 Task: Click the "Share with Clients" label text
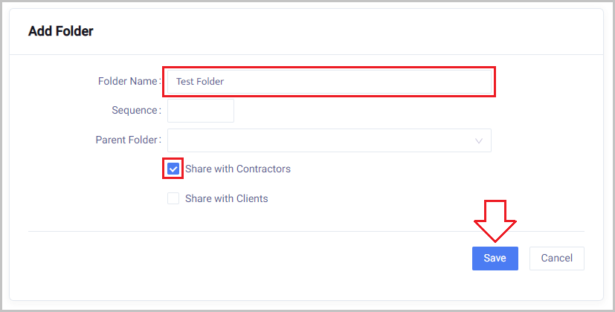(226, 198)
